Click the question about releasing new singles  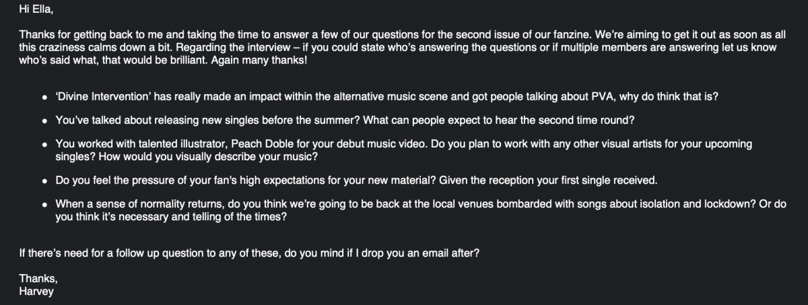pos(345,121)
